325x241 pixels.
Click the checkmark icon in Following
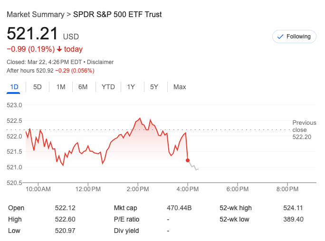(x=280, y=37)
